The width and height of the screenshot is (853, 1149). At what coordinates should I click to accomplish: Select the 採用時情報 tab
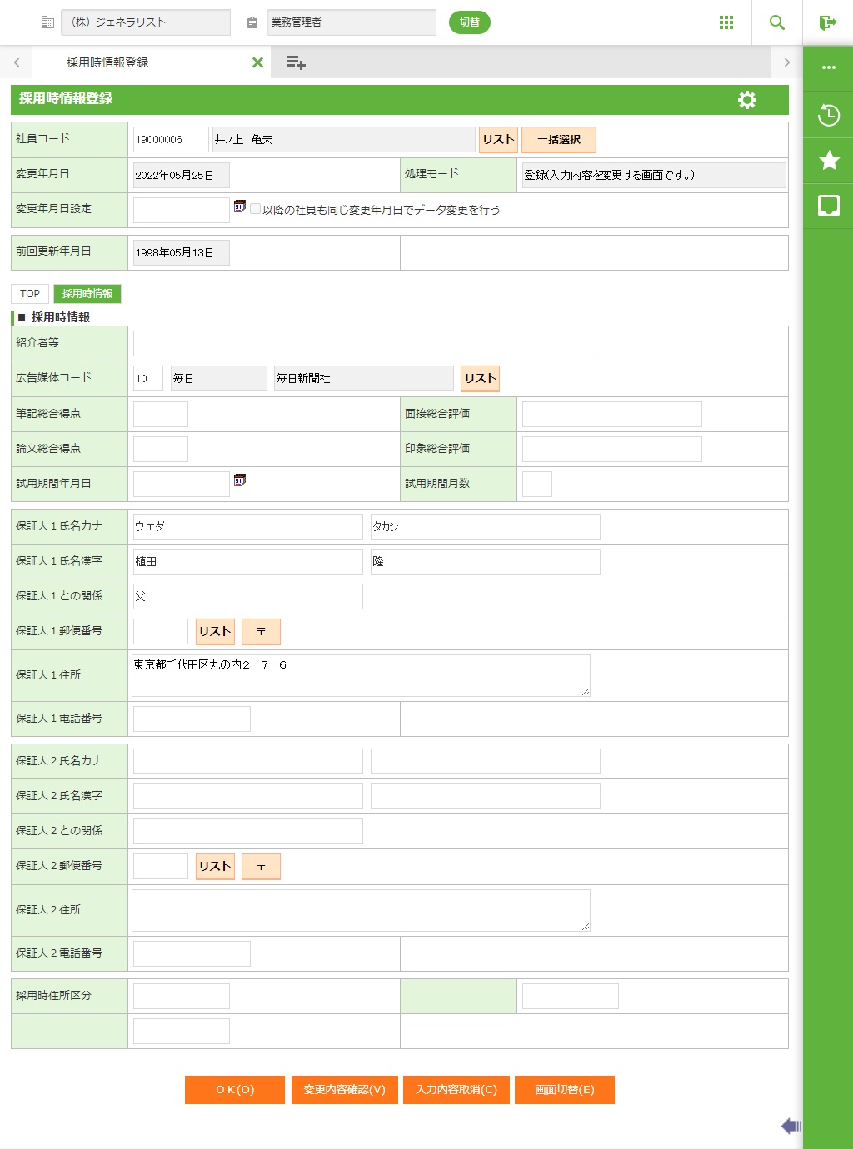pos(87,294)
